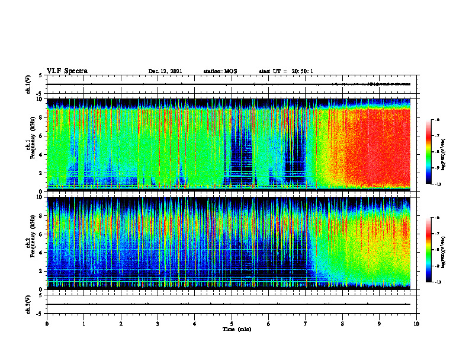The width and height of the screenshot is (469, 363).
Task: Click the "5" minute tick label
Action: click(232, 324)
